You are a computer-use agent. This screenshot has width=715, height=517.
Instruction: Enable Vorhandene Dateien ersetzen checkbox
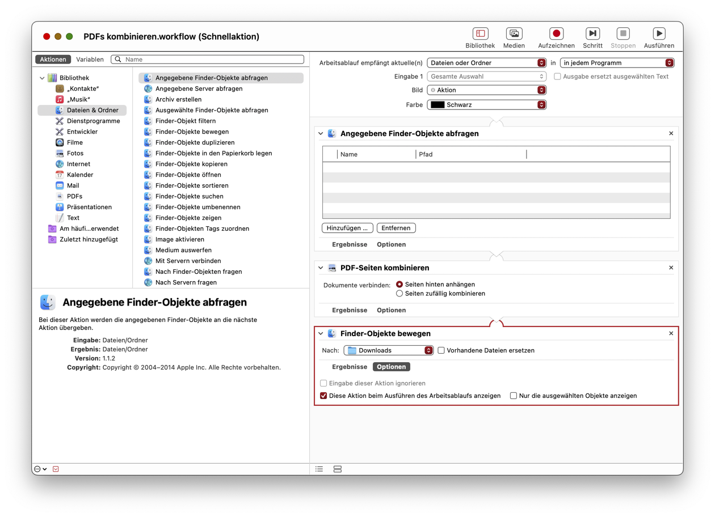pos(441,350)
